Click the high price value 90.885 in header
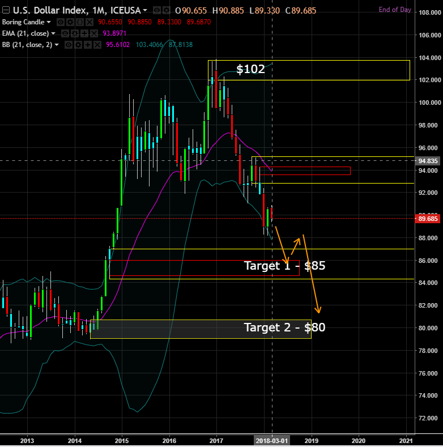Image resolution: width=443 pixels, height=447 pixels. click(x=232, y=11)
